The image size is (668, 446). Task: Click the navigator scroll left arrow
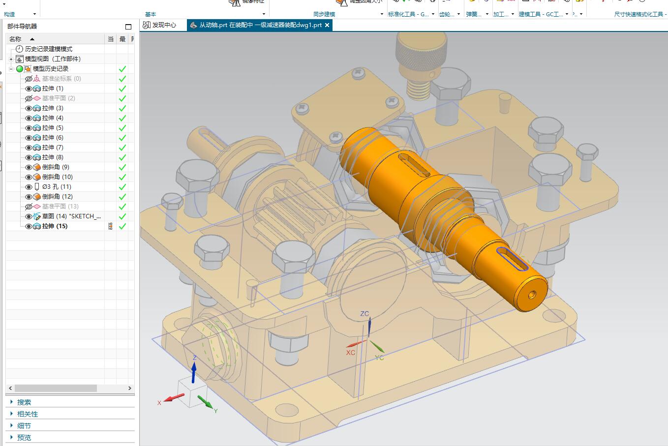pyautogui.click(x=10, y=388)
